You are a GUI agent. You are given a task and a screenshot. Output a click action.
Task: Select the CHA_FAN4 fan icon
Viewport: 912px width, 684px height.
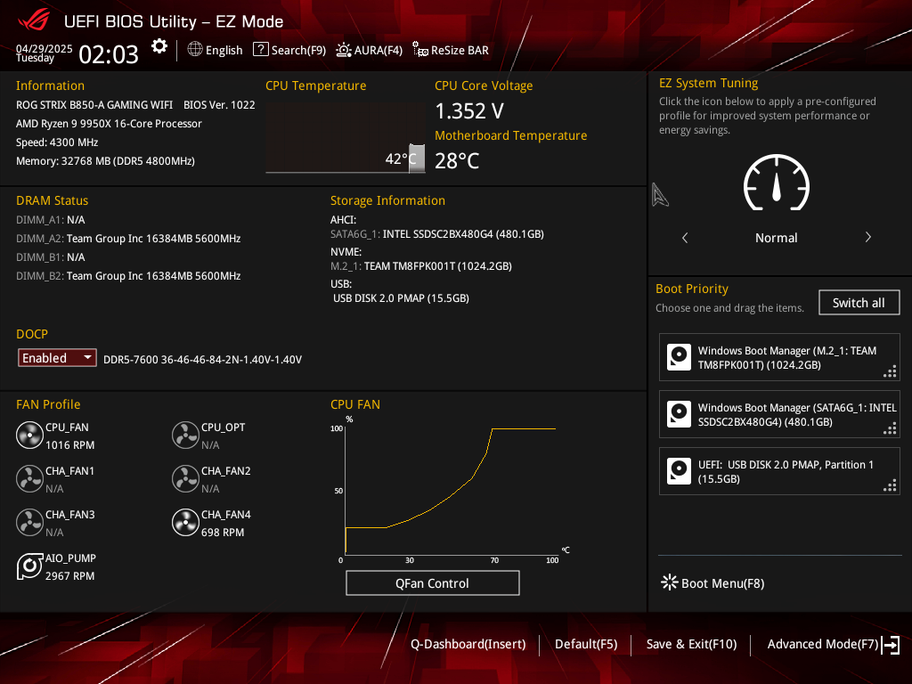click(185, 523)
